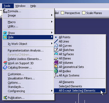Viewport: 109px width, 103px height.
Task: Click the Work on Support 3D label
Action: coord(21,63)
